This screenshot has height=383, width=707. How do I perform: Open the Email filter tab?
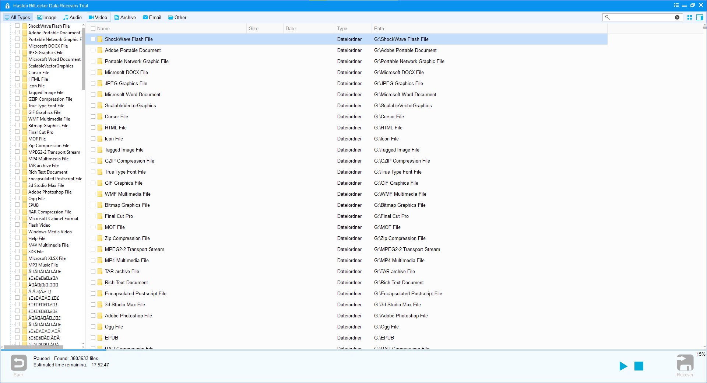pyautogui.click(x=152, y=17)
